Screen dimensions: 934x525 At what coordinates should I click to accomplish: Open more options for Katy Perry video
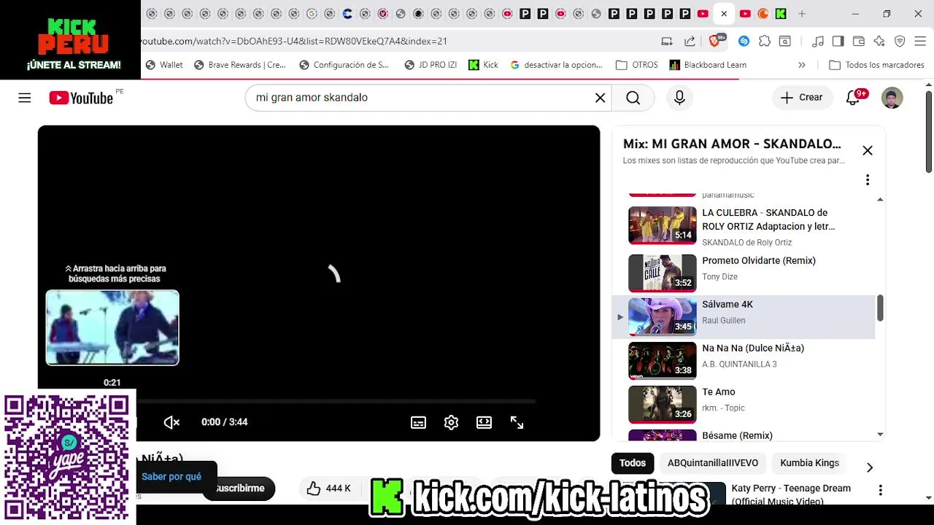pos(880,490)
